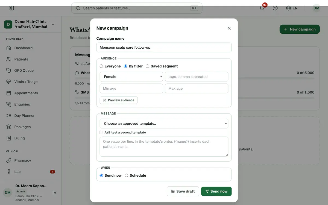The height and width of the screenshot is (205, 328).
Task: Click the template values textarea
Action: (x=164, y=147)
